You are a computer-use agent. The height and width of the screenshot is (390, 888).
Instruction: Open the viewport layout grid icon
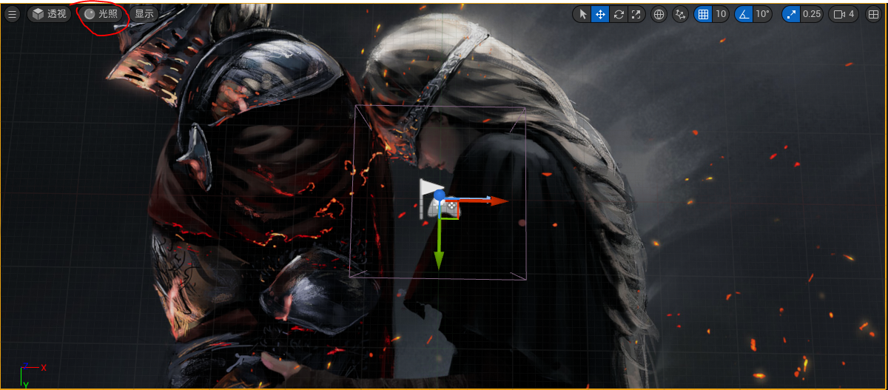pyautogui.click(x=872, y=14)
